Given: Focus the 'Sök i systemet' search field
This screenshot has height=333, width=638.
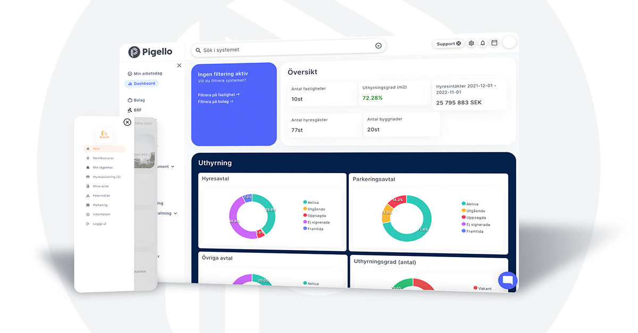Looking at the screenshot, I should 289,48.
